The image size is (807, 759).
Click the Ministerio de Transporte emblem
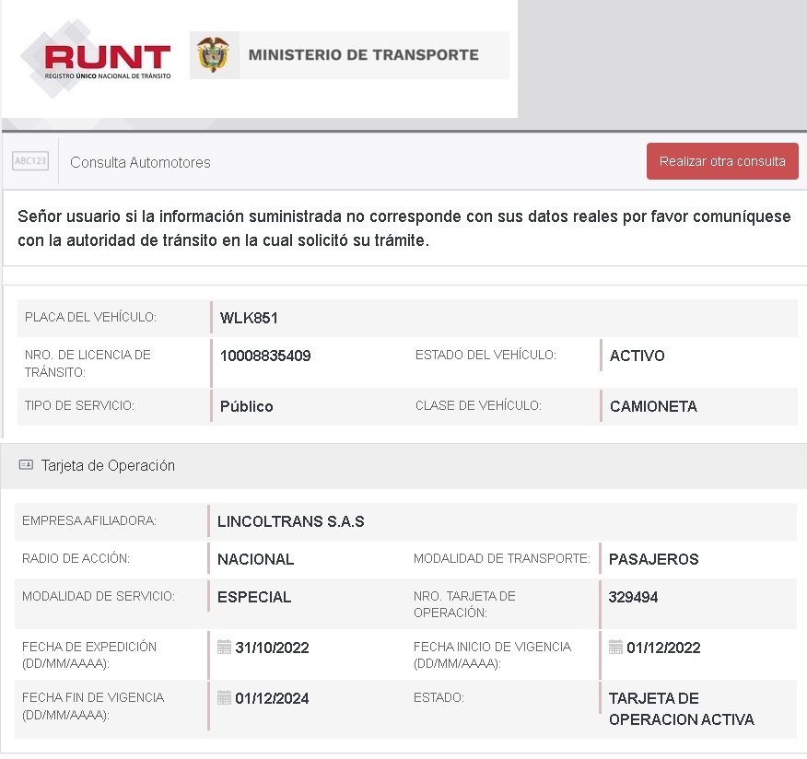214,55
